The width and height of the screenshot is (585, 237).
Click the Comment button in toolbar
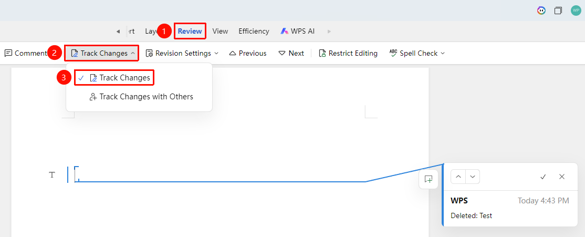25,54
